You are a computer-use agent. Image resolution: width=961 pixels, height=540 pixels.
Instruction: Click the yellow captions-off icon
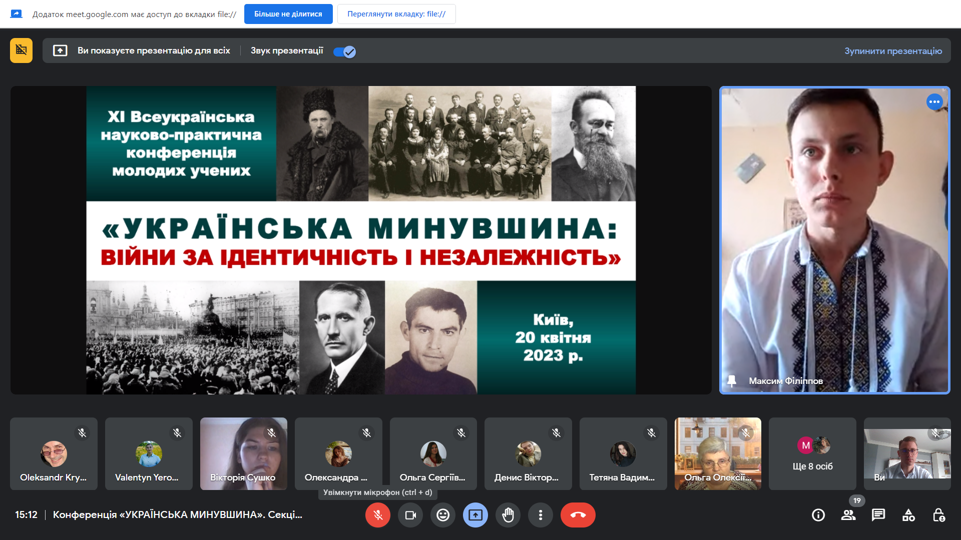click(x=21, y=50)
